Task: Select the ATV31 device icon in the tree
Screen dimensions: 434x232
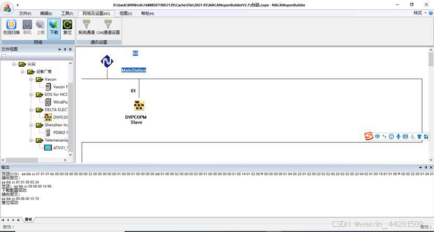Action: [48, 148]
